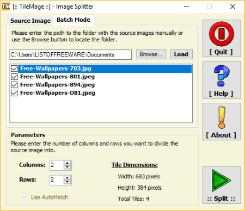Select Free-Wallpapers-801.jpeg file name
This screenshot has height=211, width=245.
point(57,77)
